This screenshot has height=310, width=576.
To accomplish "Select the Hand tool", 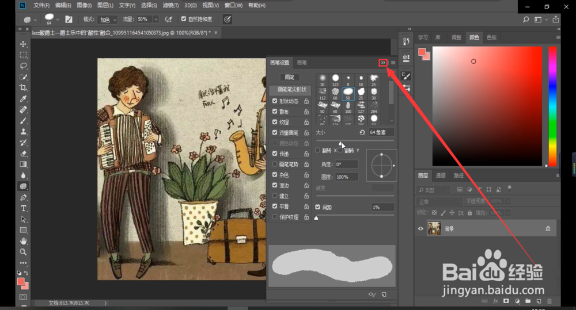I will tap(23, 241).
